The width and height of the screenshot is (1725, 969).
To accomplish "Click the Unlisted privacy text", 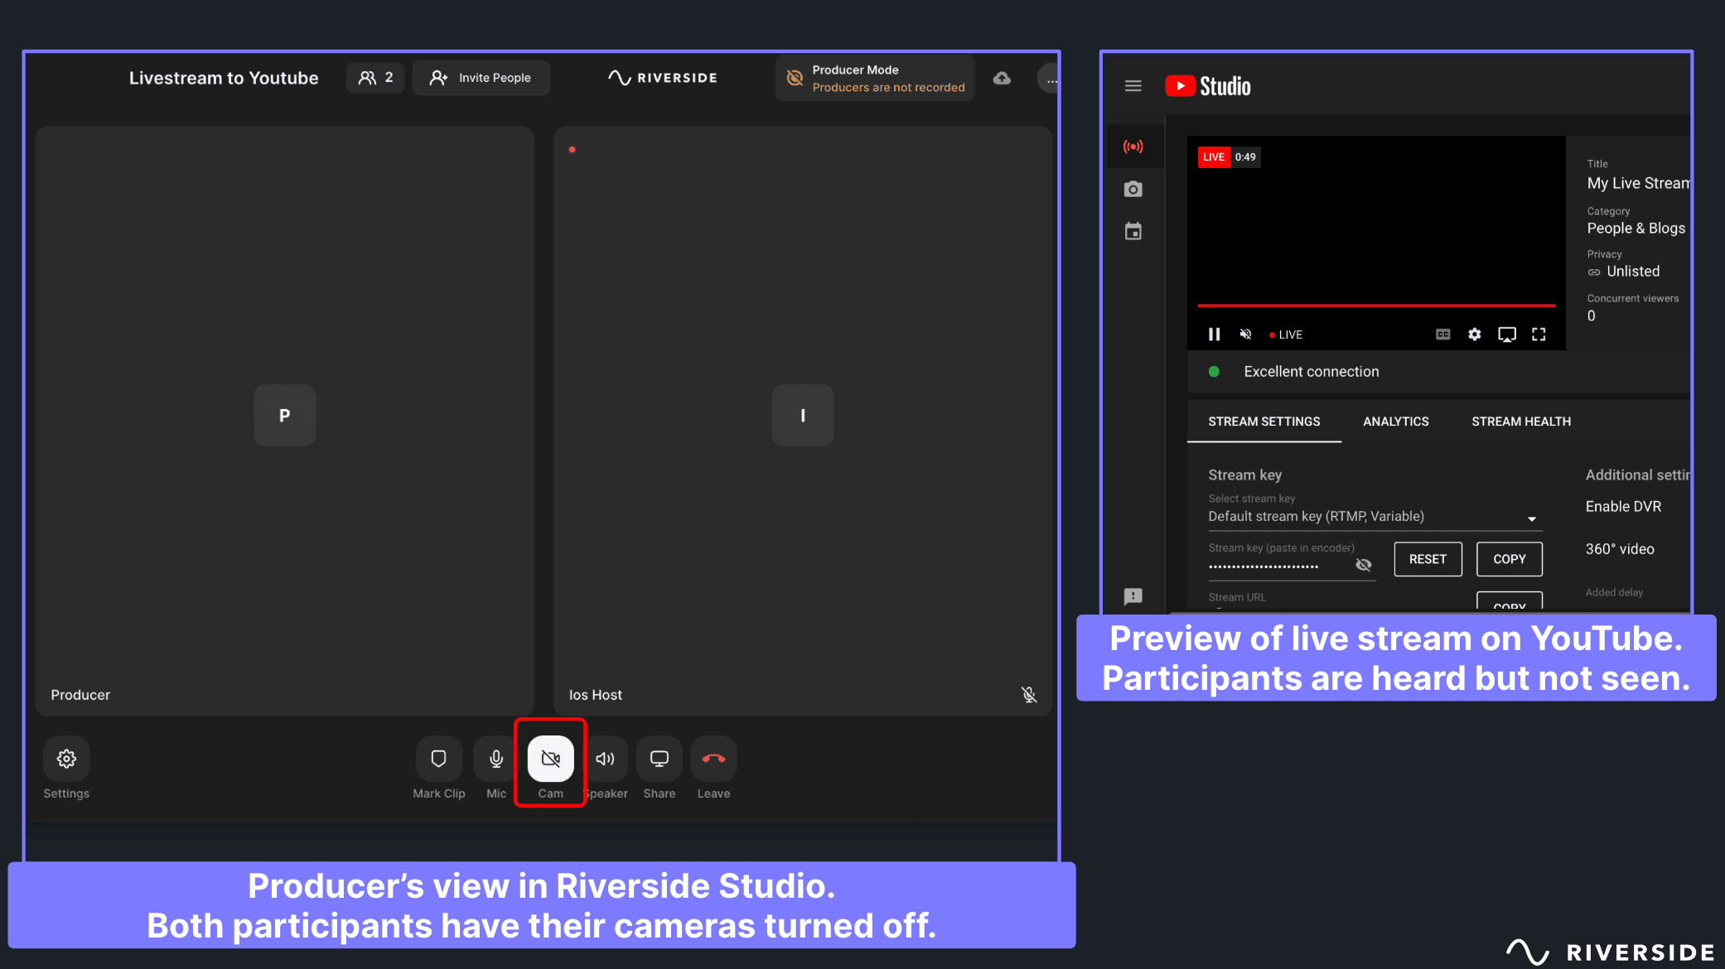I will point(1633,272).
